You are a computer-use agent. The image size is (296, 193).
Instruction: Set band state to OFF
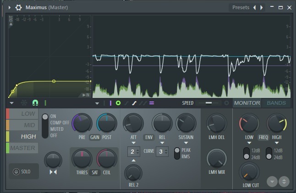[54, 135]
